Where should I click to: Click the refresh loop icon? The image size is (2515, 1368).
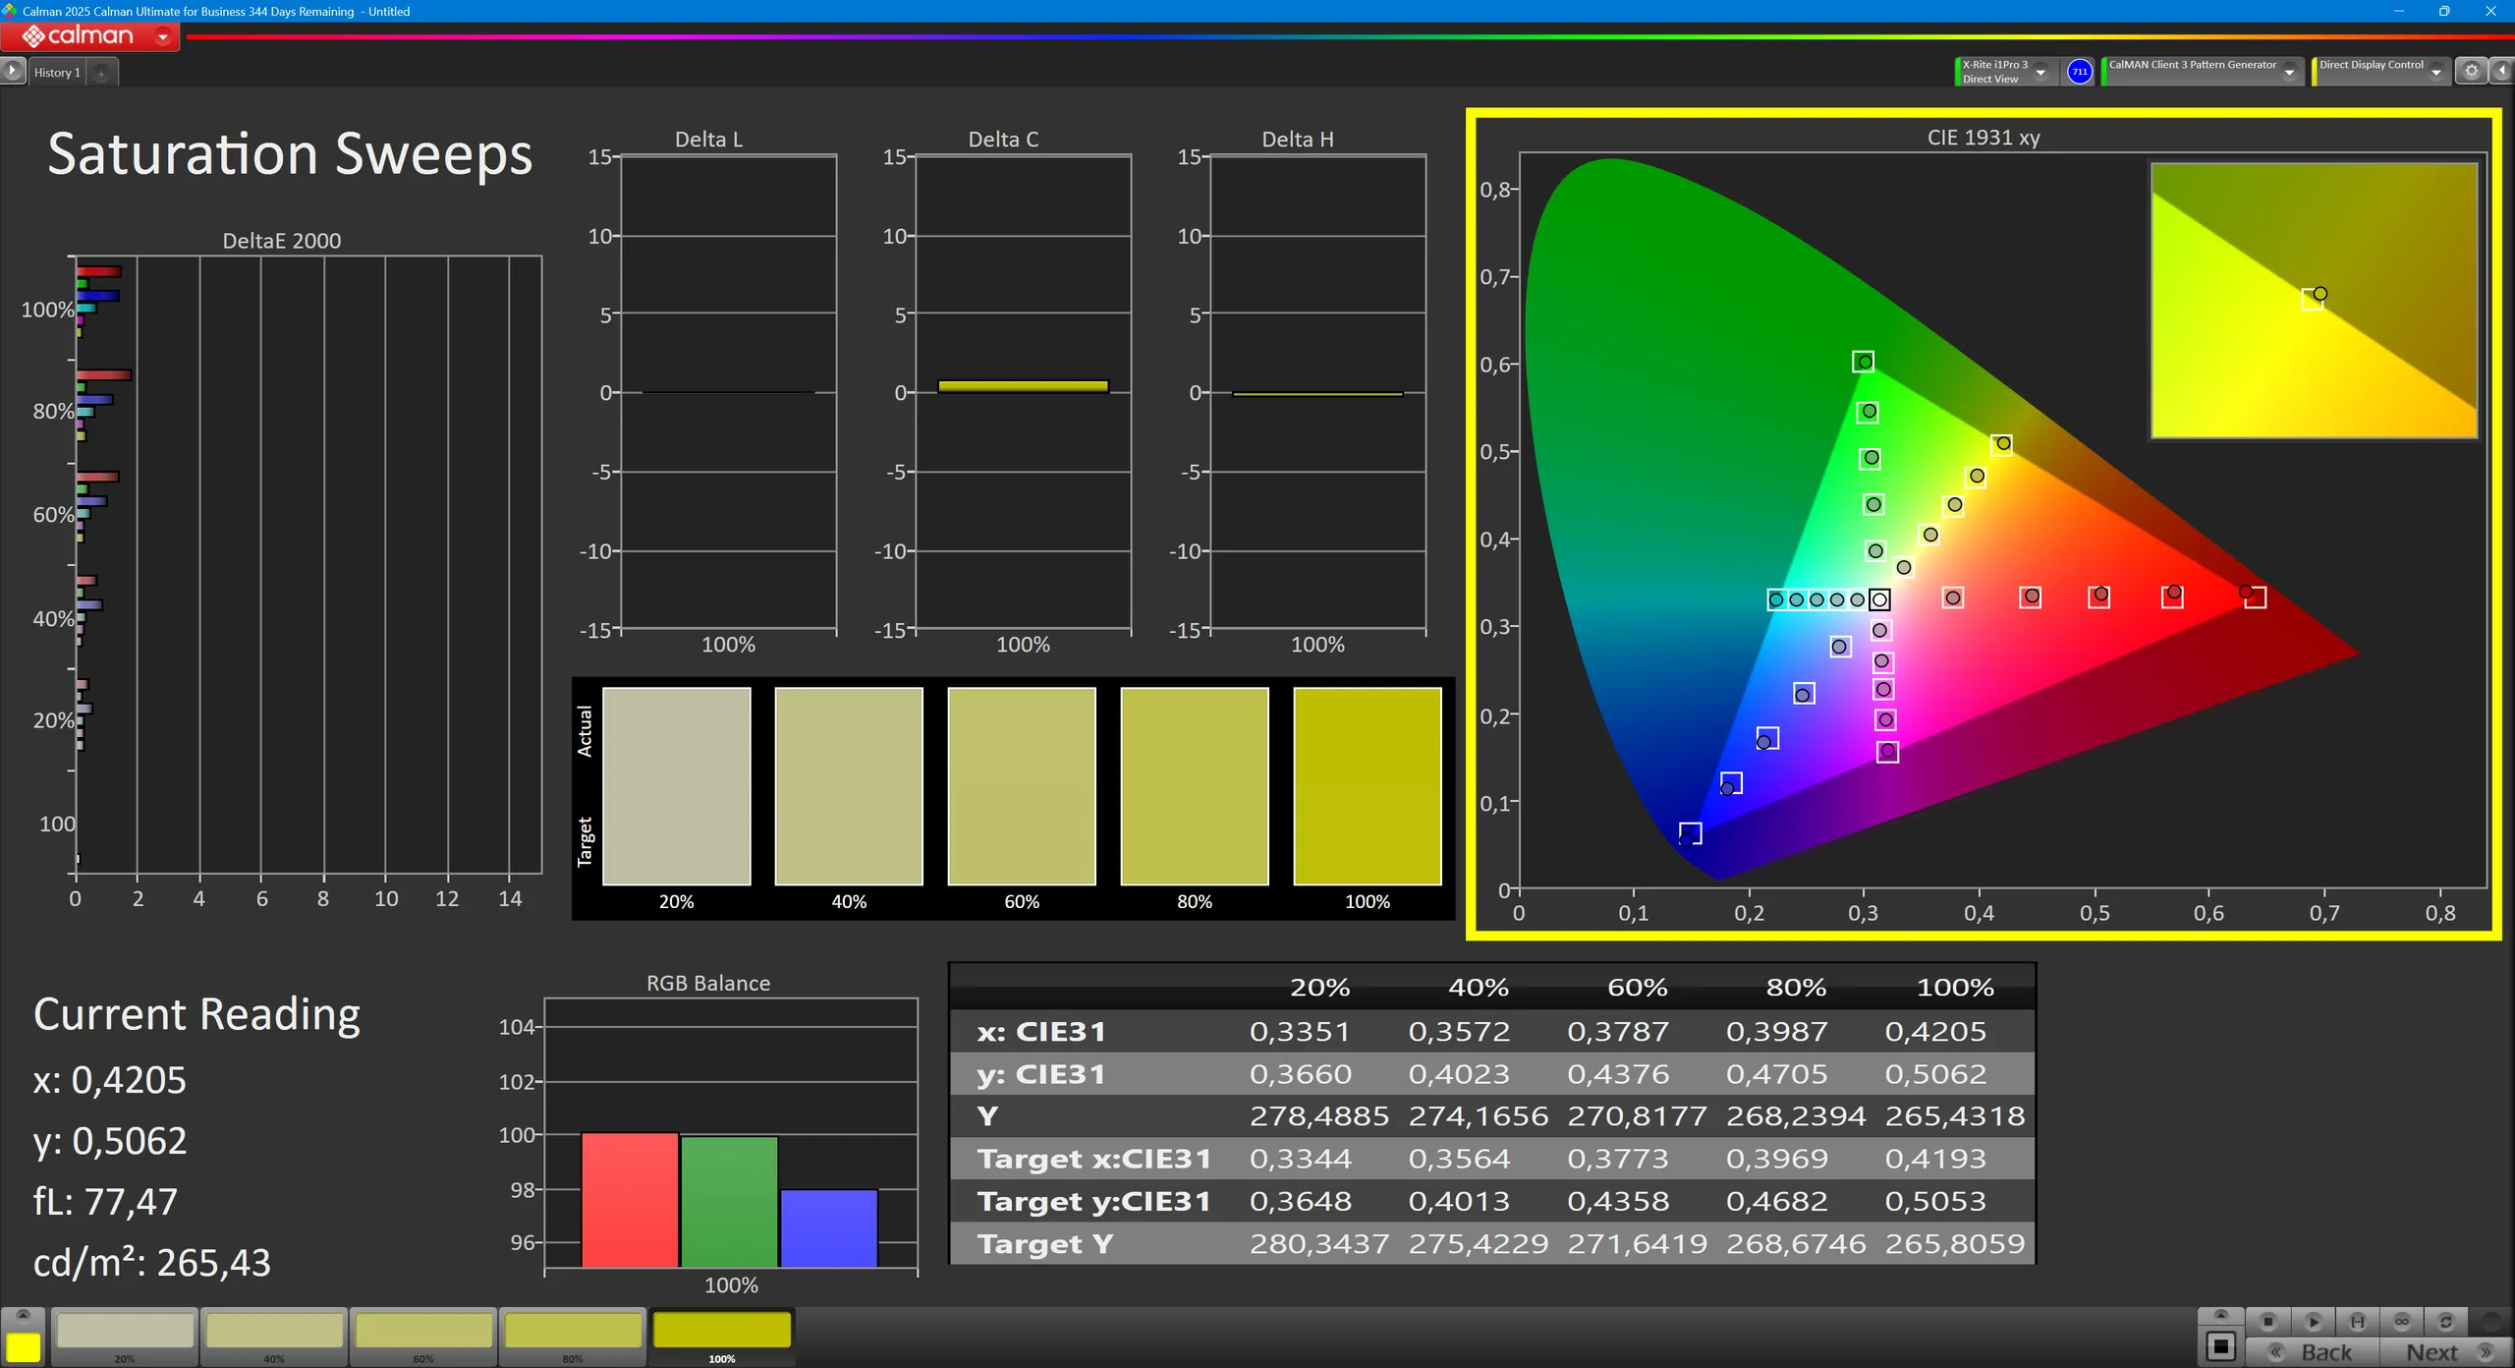pyautogui.click(x=2446, y=1322)
